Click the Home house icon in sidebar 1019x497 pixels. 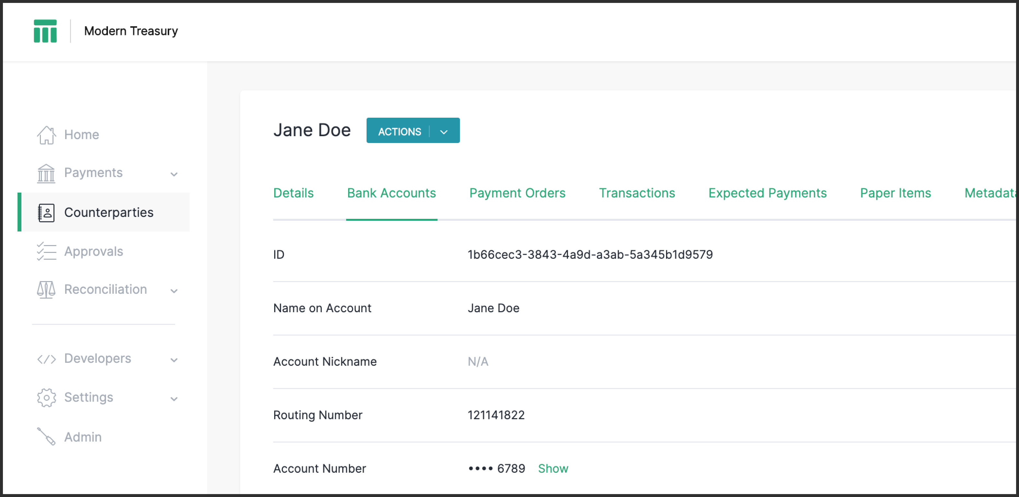point(46,135)
